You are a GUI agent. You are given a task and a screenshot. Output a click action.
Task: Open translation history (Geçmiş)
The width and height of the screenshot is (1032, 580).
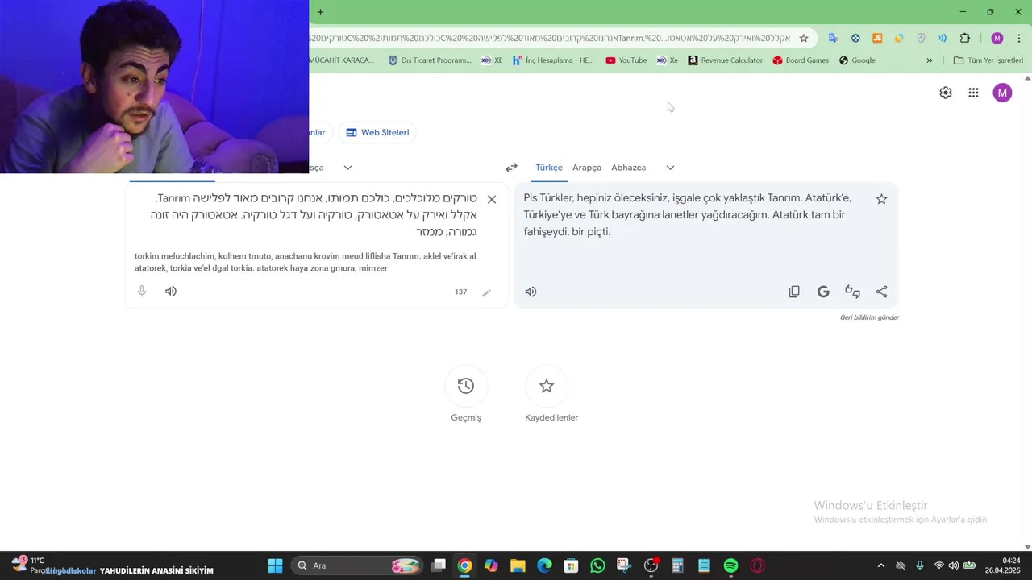click(466, 386)
